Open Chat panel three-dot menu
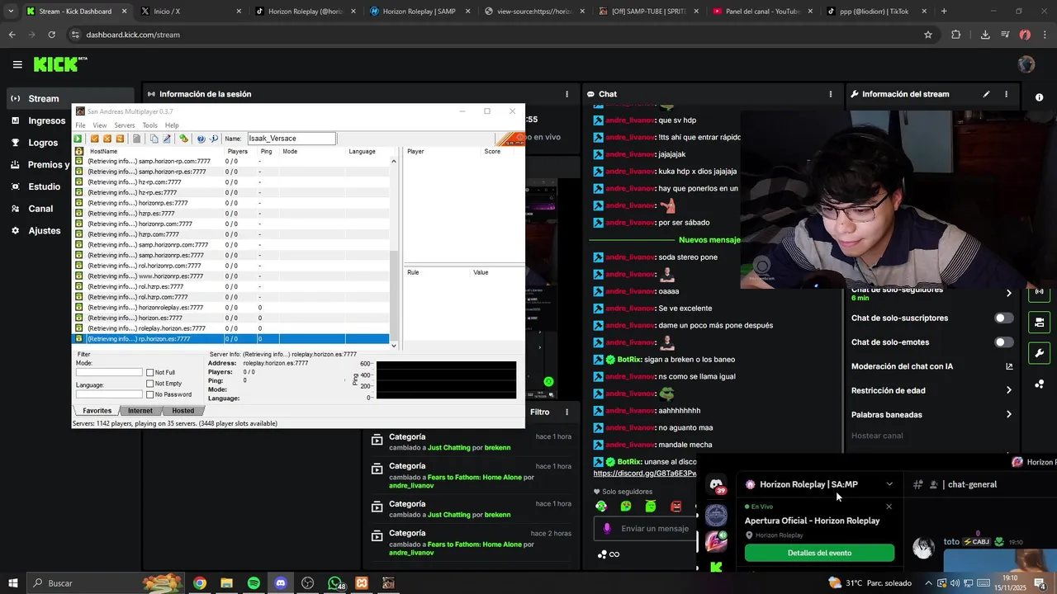Image resolution: width=1057 pixels, height=594 pixels. (830, 94)
